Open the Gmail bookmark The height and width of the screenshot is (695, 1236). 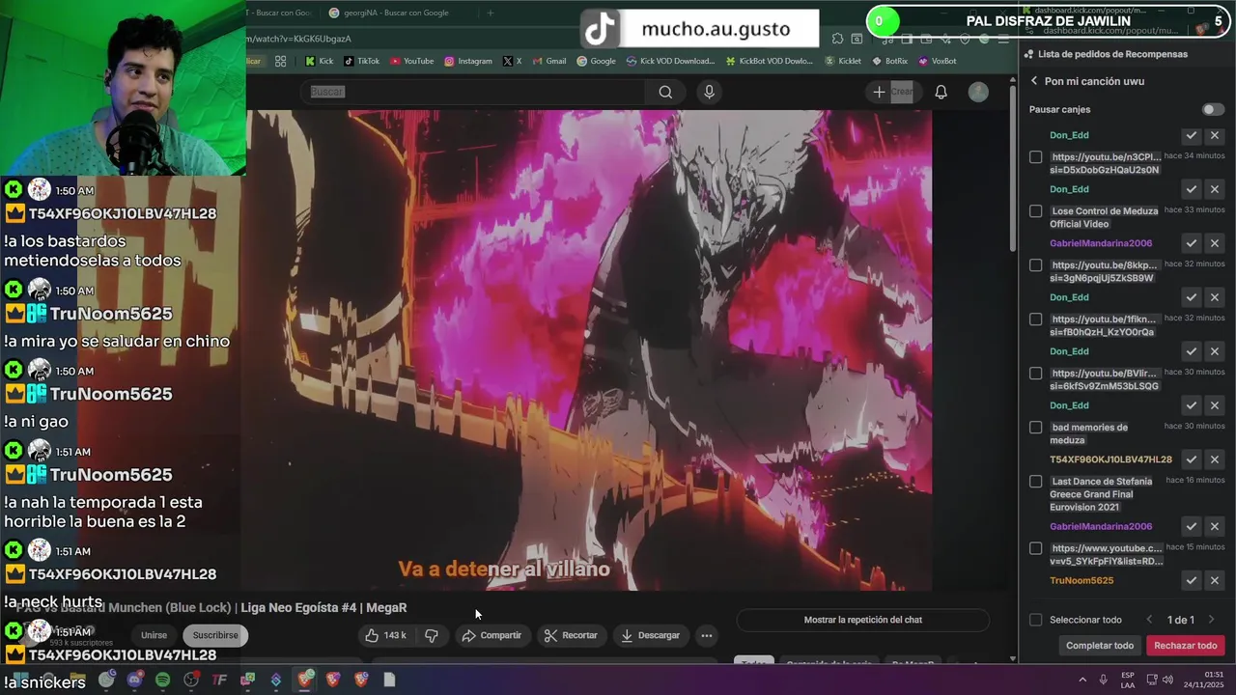click(x=548, y=61)
